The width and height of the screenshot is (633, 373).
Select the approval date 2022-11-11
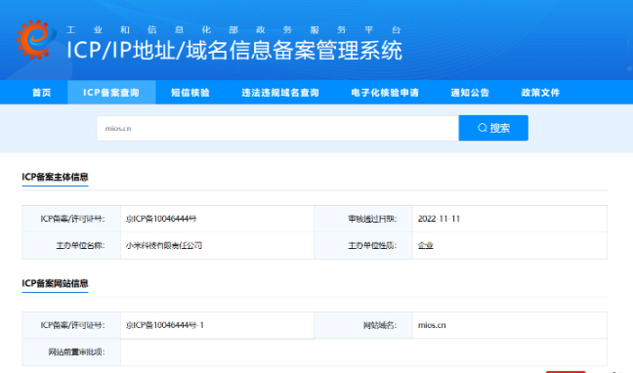click(439, 219)
